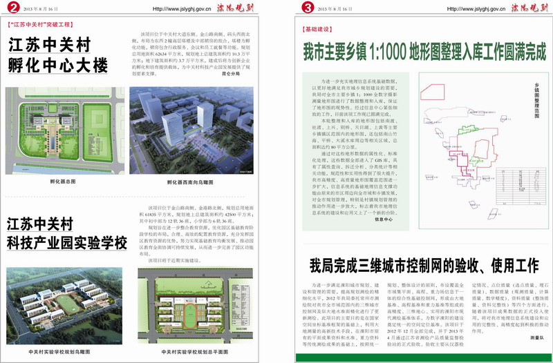553x363 pixels.
Task: Click the red page number 2 badge
Action: 13,7
